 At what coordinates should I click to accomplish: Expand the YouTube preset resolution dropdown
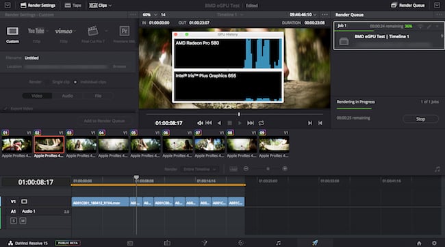point(47,31)
